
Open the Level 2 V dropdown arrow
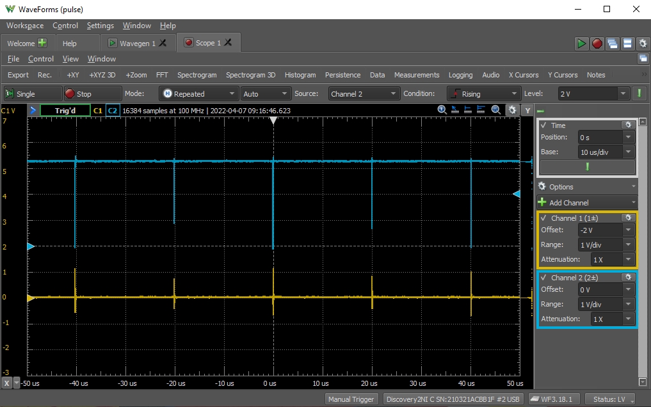tap(623, 94)
